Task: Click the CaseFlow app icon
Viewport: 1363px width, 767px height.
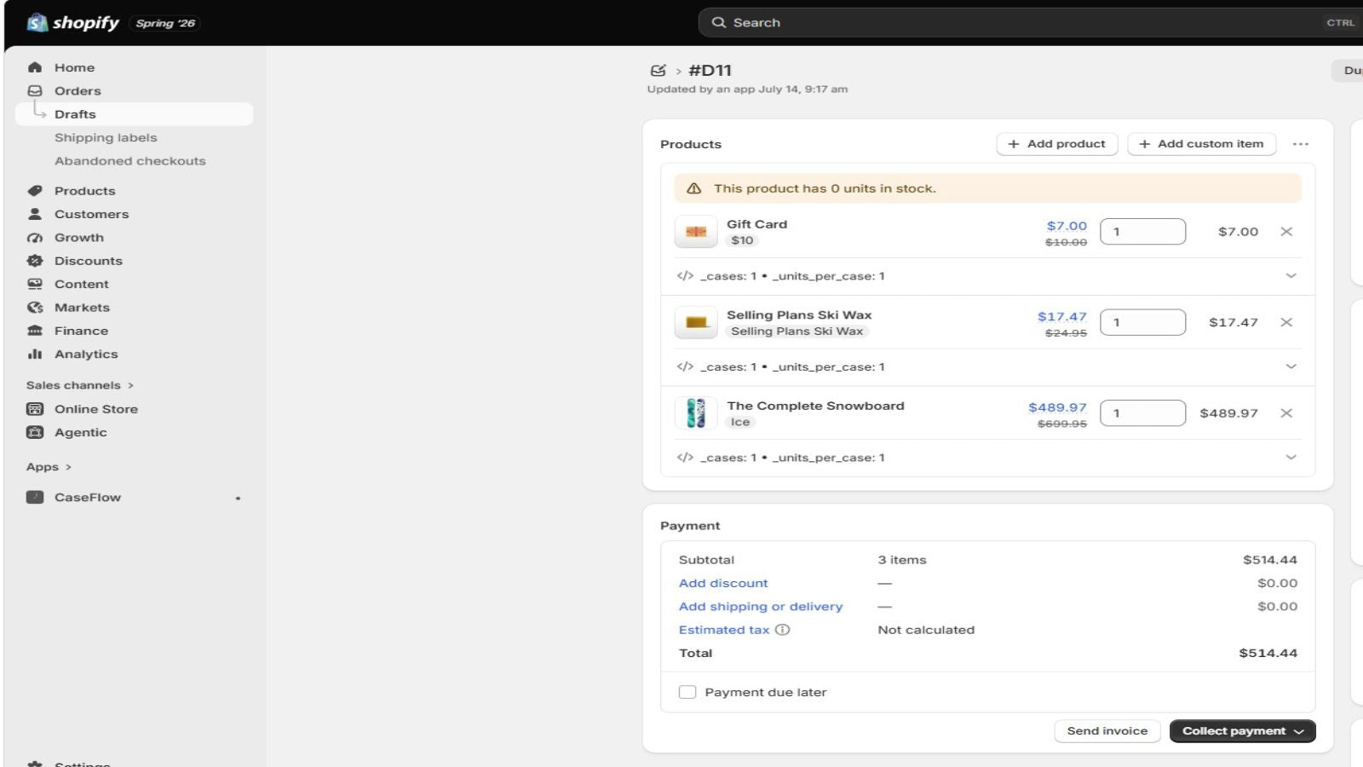Action: coord(35,497)
